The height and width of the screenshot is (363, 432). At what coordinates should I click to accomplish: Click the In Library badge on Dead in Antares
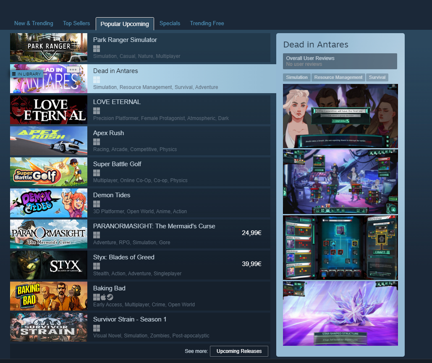click(26, 74)
